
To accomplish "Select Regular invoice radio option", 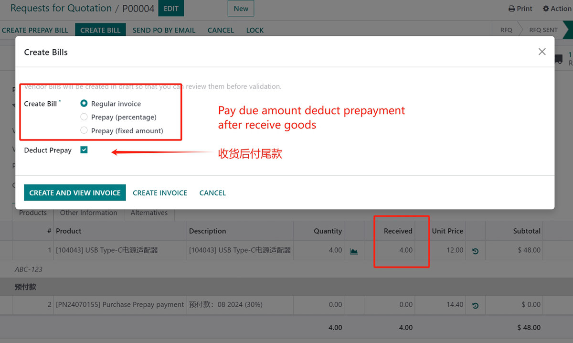I will pos(84,103).
